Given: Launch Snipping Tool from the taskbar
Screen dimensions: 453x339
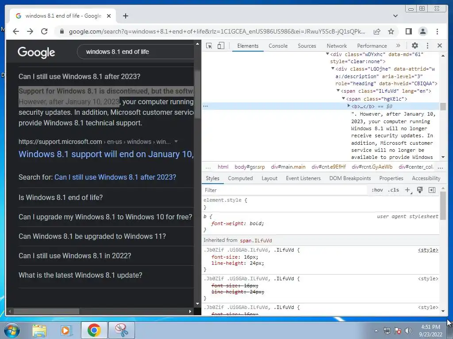Looking at the screenshot, I should pyautogui.click(x=122, y=330).
